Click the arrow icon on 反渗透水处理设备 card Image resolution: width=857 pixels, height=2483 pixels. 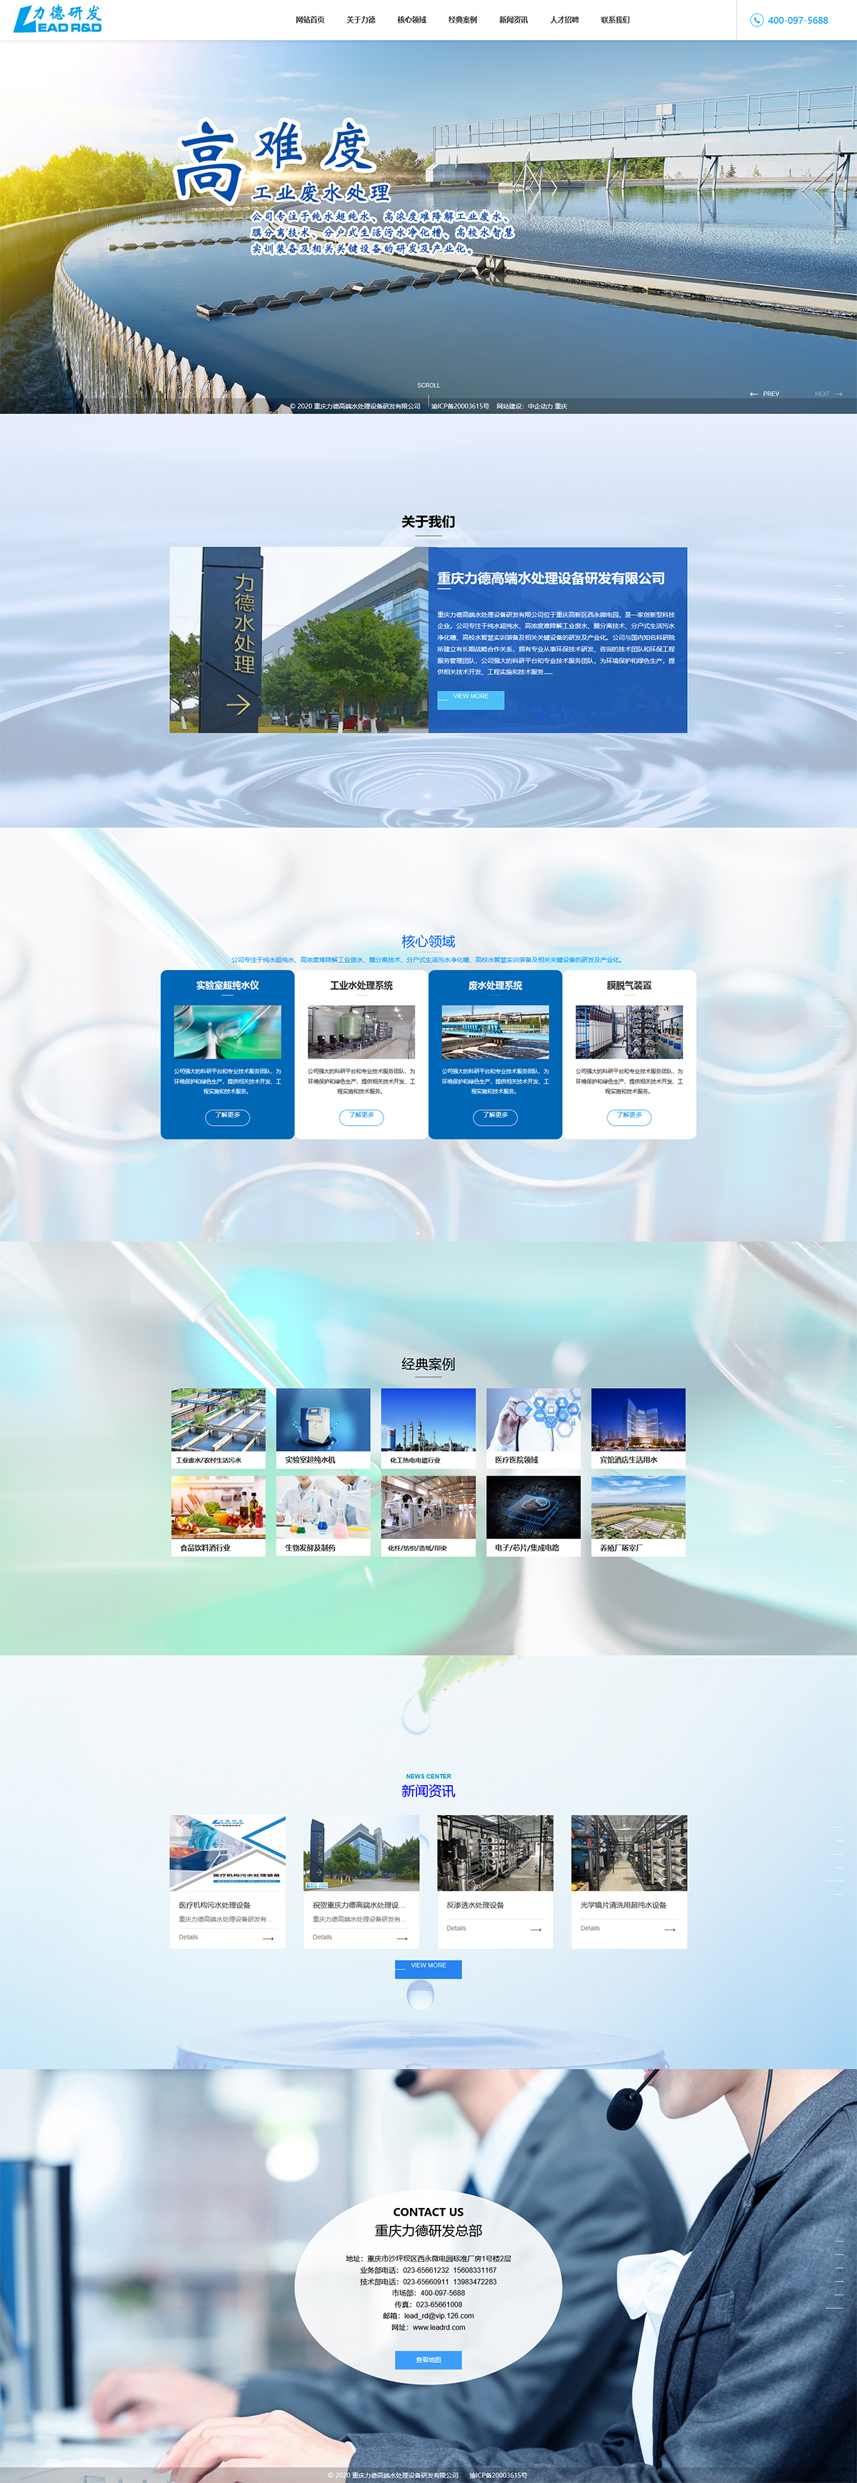[x=536, y=1929]
